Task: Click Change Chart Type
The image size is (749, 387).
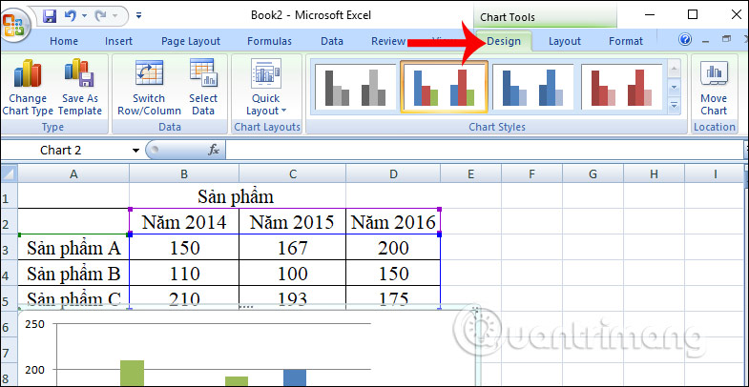Action: [28, 88]
